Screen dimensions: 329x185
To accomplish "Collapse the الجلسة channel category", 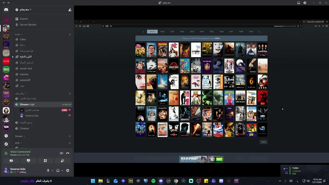I will 19,34.
